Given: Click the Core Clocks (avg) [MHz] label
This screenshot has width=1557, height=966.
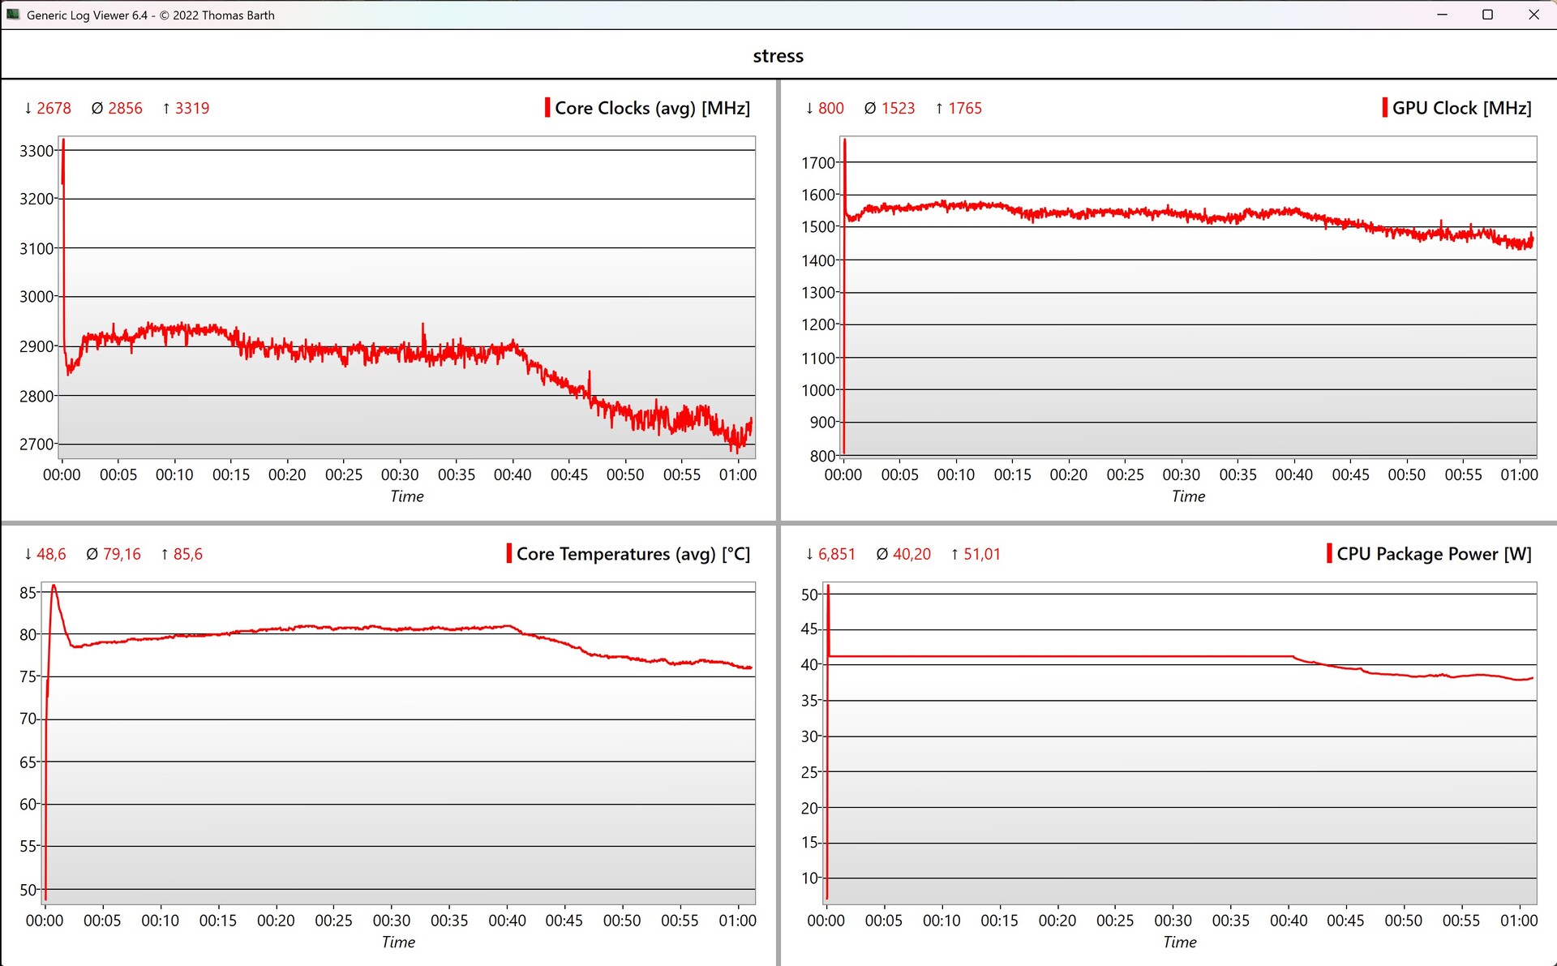Looking at the screenshot, I should pyautogui.click(x=652, y=108).
